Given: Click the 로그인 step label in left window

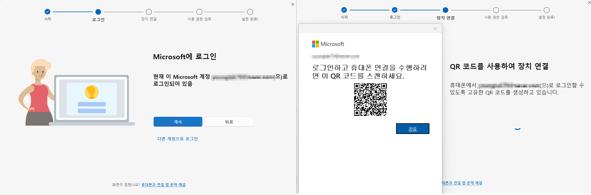Looking at the screenshot, I should (x=98, y=20).
